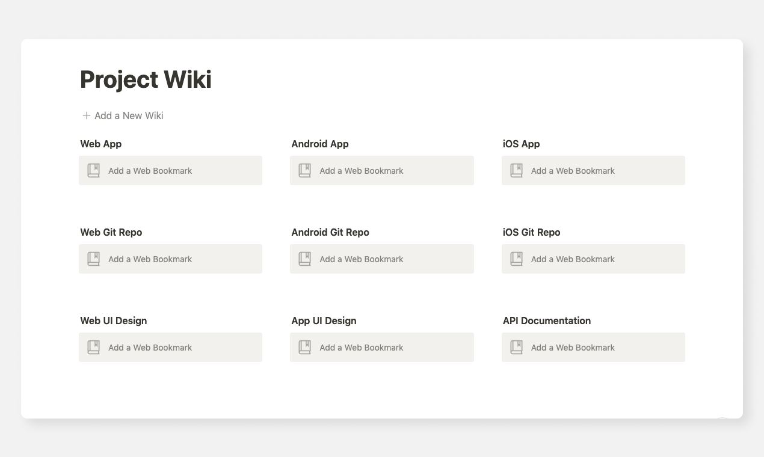This screenshot has width=764, height=457.
Task: Click the bookmark icon under App UI Design
Action: click(x=304, y=347)
